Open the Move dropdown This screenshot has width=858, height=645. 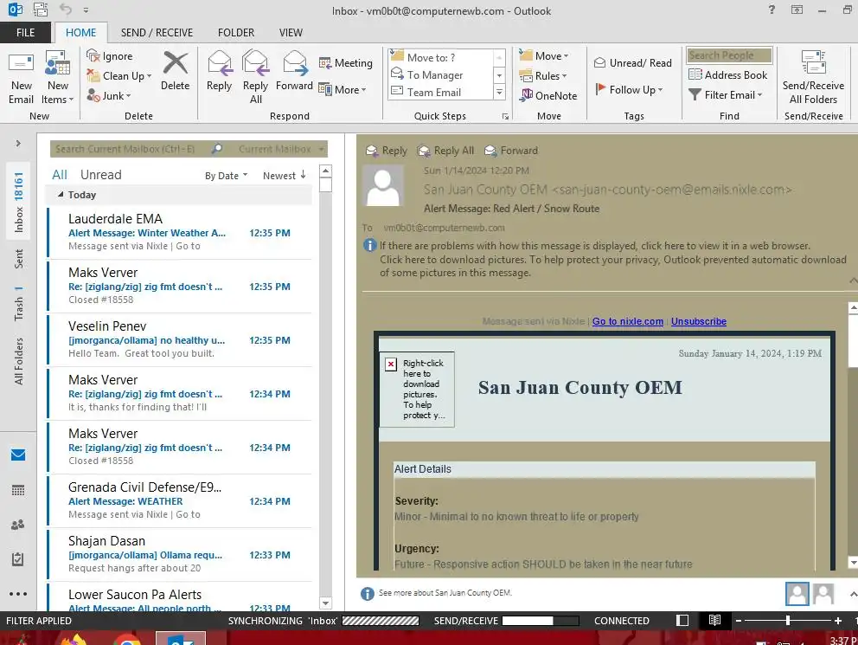[544, 56]
